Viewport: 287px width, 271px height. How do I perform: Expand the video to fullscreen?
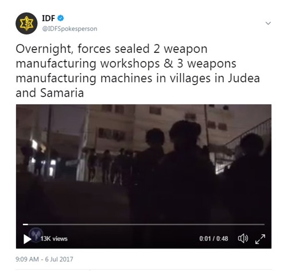tap(260, 239)
